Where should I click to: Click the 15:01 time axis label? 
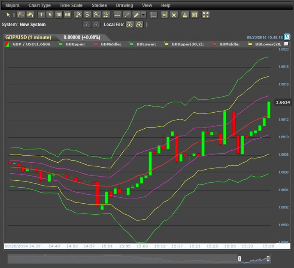(107, 246)
